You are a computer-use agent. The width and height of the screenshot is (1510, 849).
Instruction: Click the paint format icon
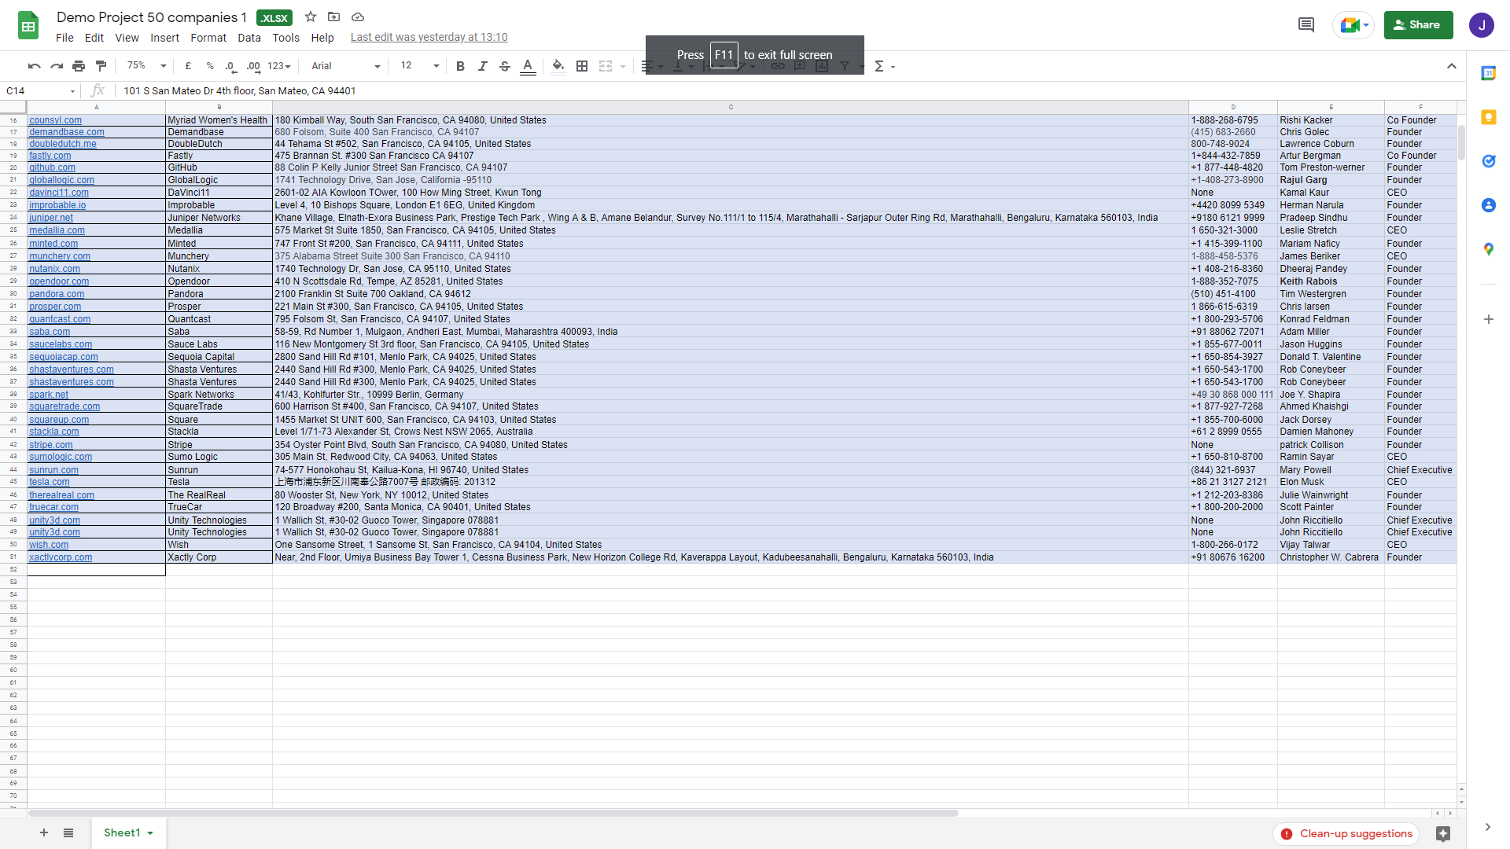[101, 66]
